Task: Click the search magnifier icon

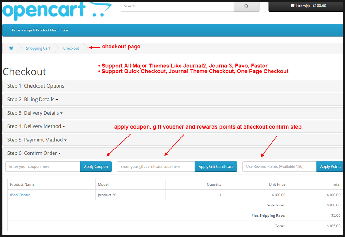Action: tap(246, 6)
